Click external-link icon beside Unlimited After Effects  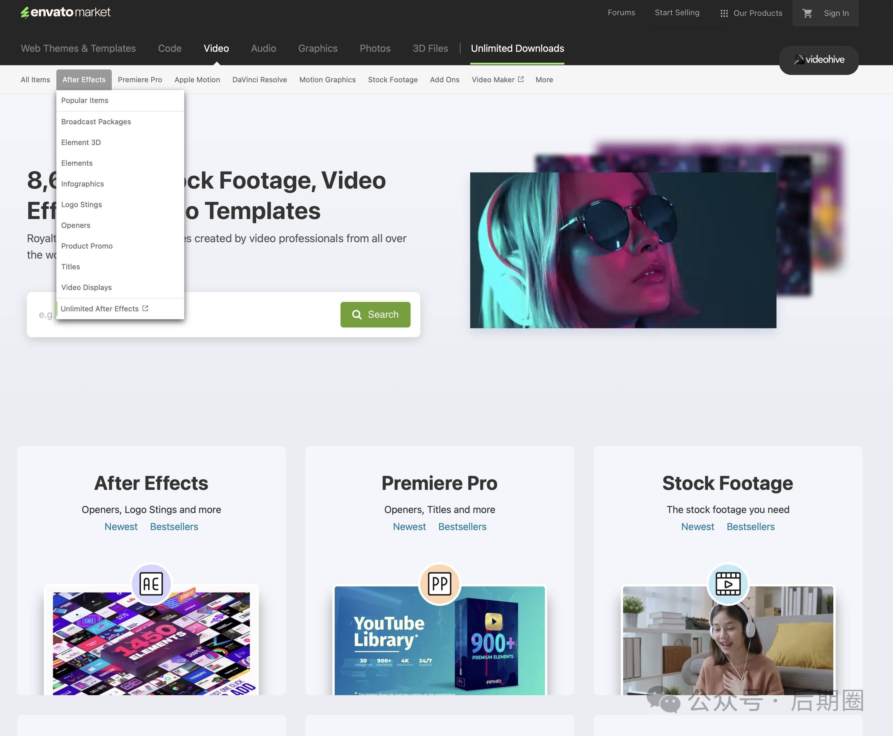coord(145,308)
